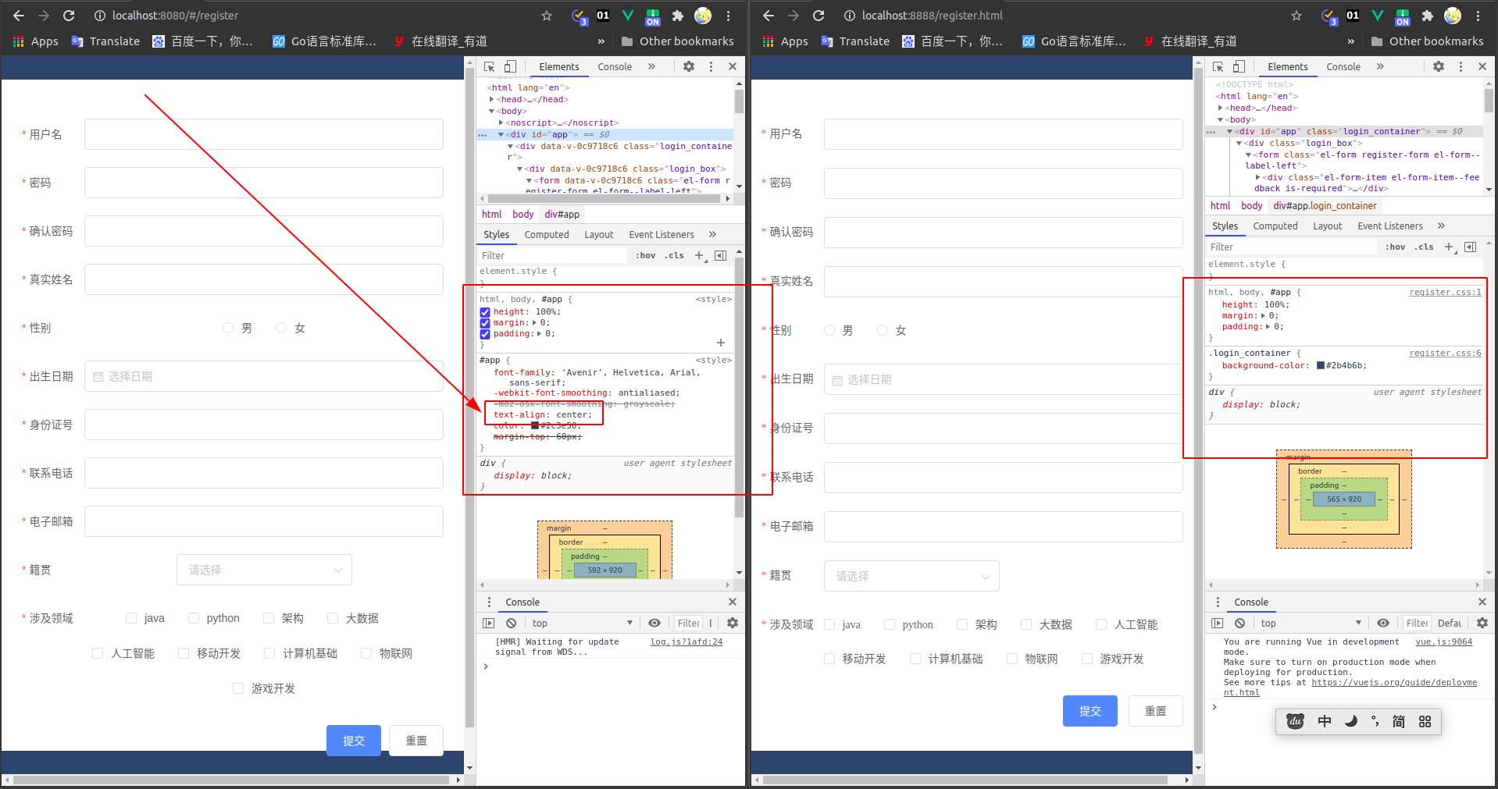Image resolution: width=1498 pixels, height=789 pixels.
Task: Open Computed tab in left DevTools
Action: pos(547,235)
